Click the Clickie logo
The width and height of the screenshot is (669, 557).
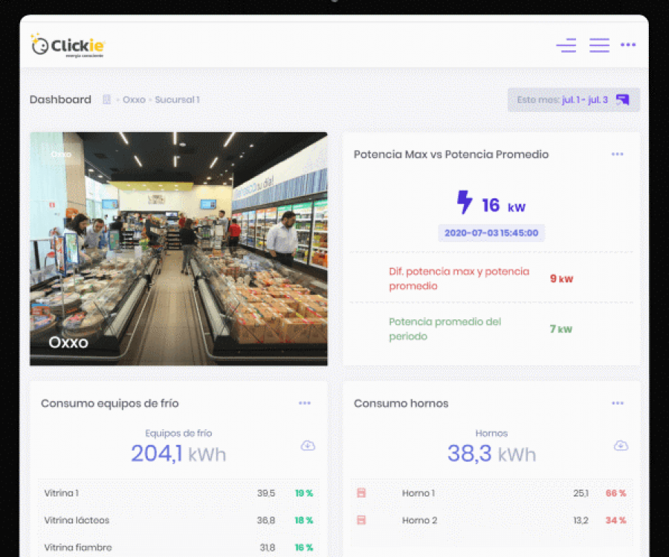coord(68,45)
